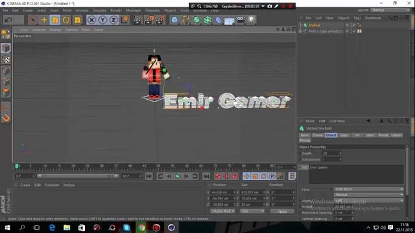Open the Windows Start button
This screenshot has height=233, width=415.
click(7, 227)
